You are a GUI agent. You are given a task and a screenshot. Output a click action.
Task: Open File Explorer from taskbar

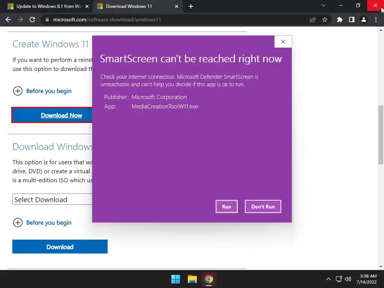click(192, 279)
